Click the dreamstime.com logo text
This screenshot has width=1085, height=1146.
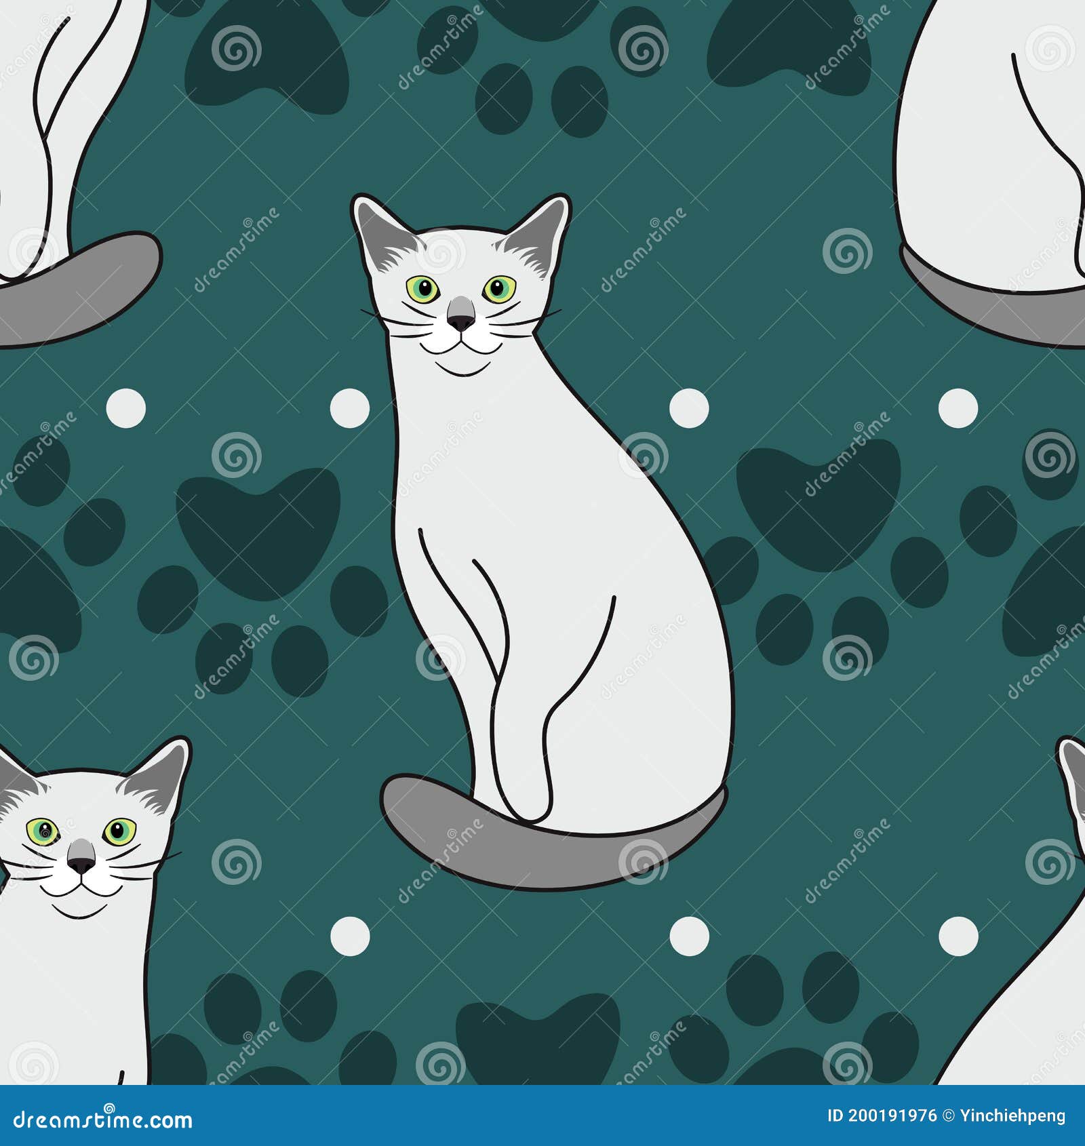(x=103, y=1120)
